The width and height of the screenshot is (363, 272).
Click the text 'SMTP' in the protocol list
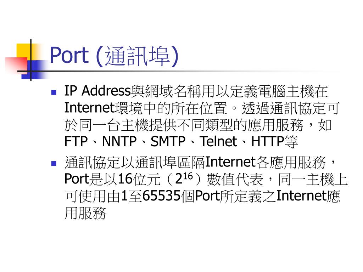(x=168, y=141)
